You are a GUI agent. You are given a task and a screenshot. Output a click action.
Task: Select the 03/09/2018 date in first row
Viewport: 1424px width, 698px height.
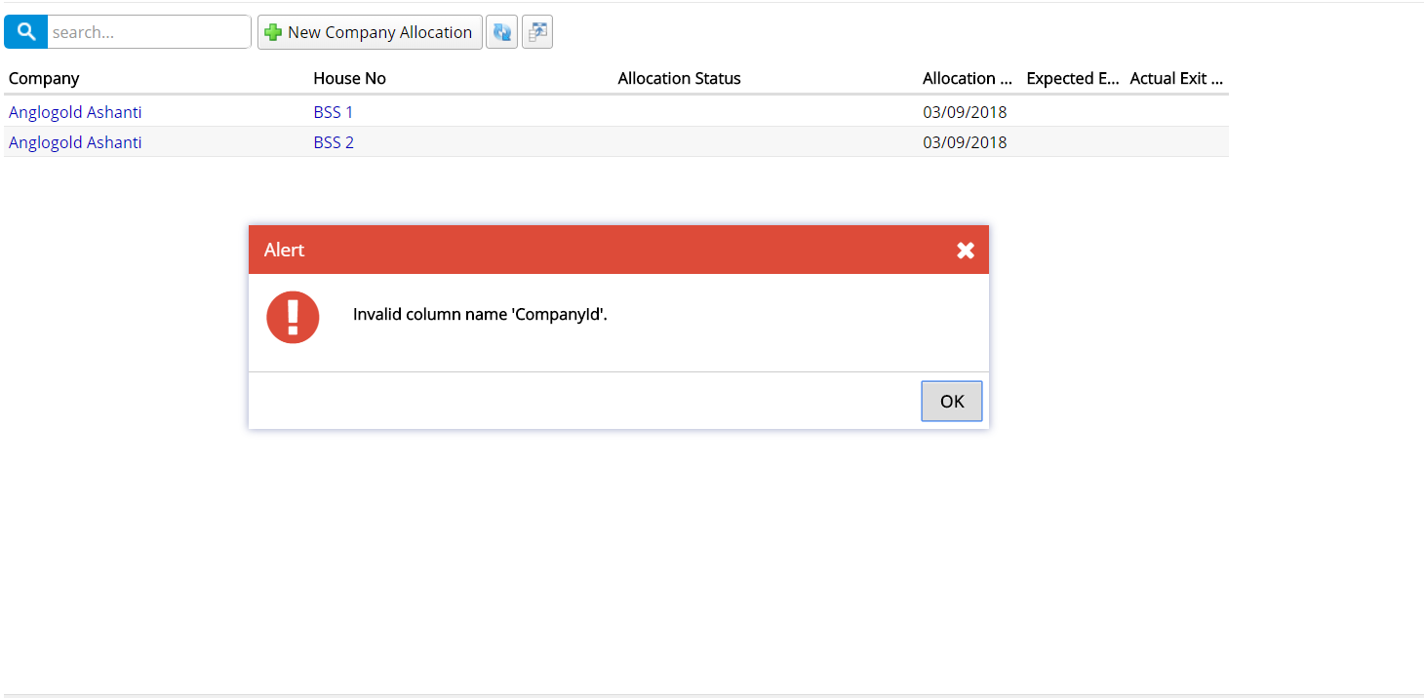click(965, 111)
